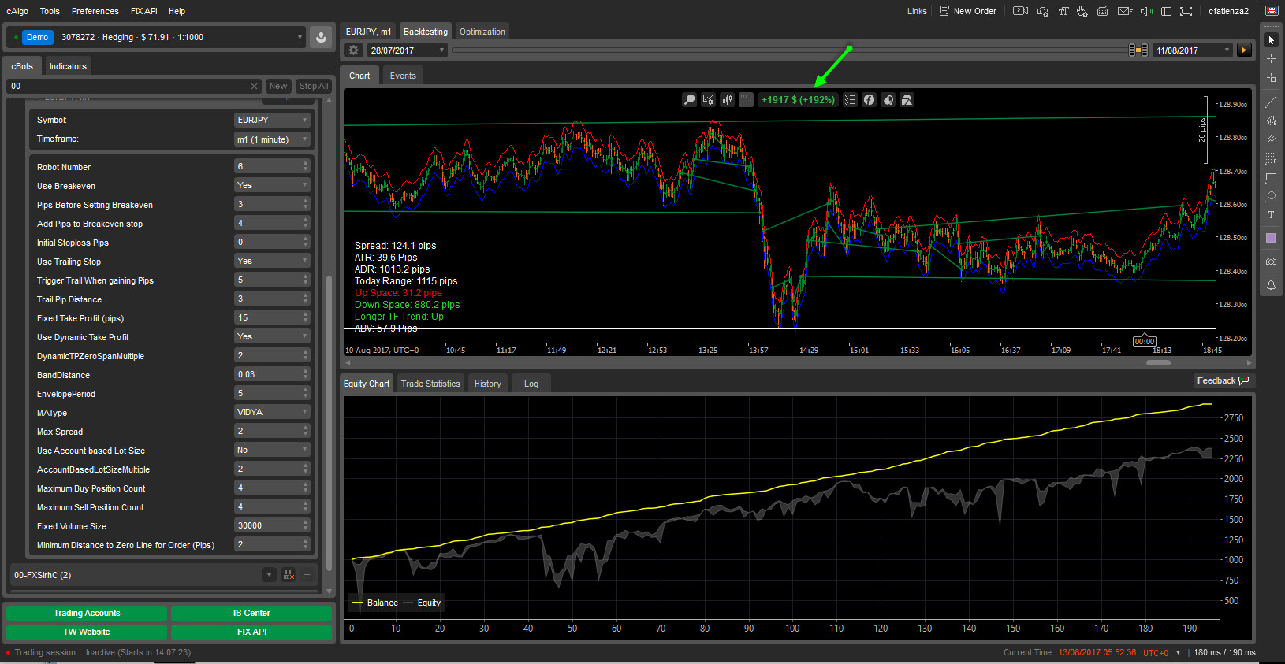Switch to the Optimization tab
Viewport: 1285px width, 664px height.
(482, 32)
